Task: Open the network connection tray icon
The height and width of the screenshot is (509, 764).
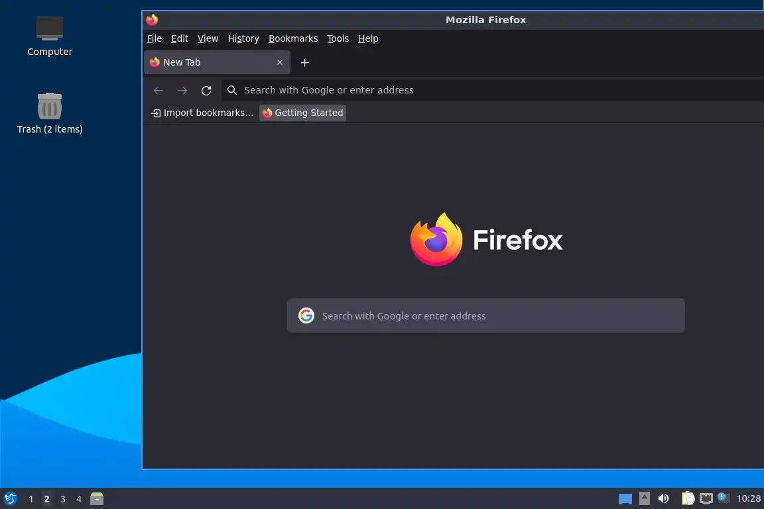Action: tap(706, 499)
